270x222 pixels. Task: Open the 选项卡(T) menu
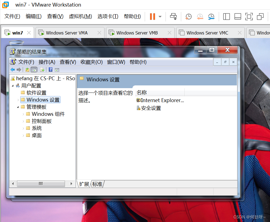tap(108, 16)
